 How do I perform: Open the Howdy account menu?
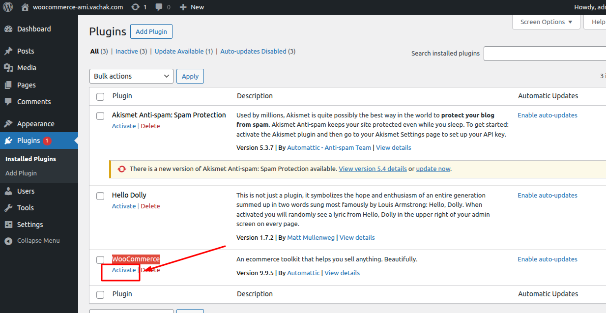click(x=590, y=7)
